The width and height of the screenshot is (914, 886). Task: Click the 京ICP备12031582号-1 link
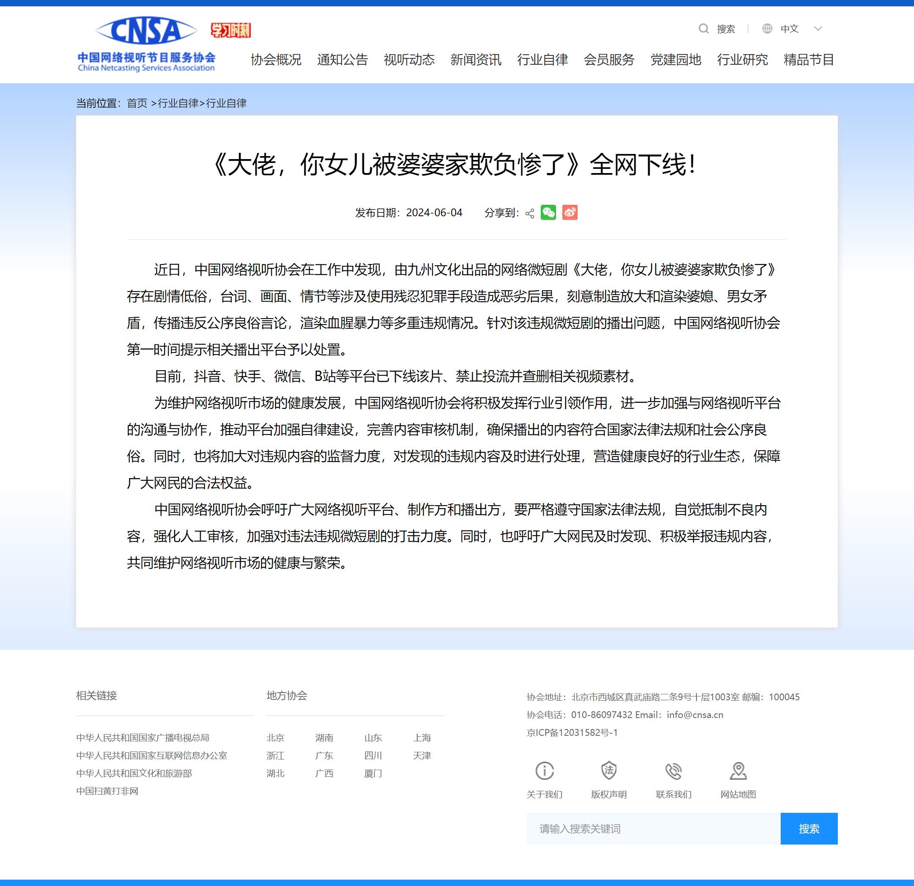coord(572,732)
